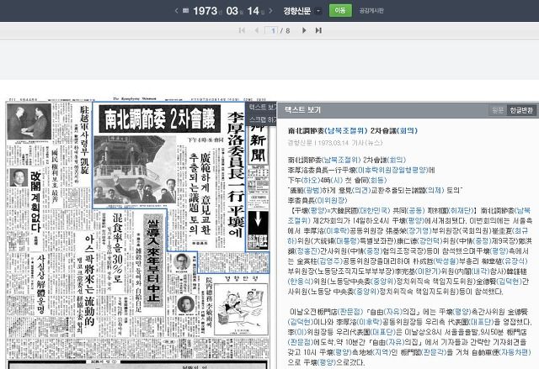Go to the previous newspaper page
The width and height of the screenshot is (539, 369).
[x=256, y=30]
